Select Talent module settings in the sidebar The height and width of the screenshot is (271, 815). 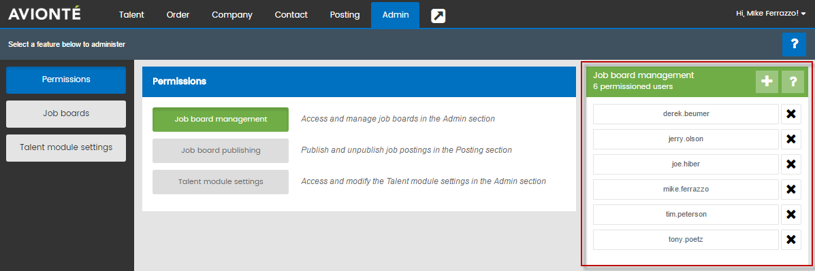click(x=66, y=147)
